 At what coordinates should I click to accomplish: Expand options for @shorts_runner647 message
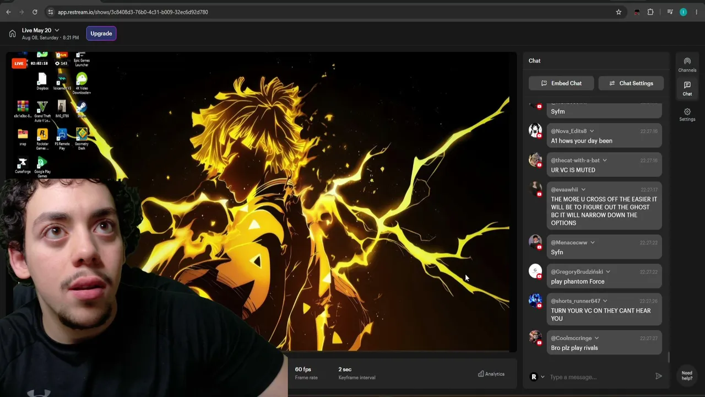(605, 301)
